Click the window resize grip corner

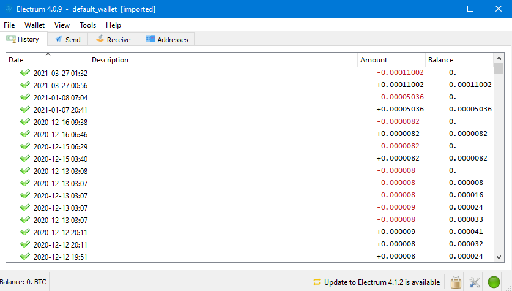tap(508, 288)
